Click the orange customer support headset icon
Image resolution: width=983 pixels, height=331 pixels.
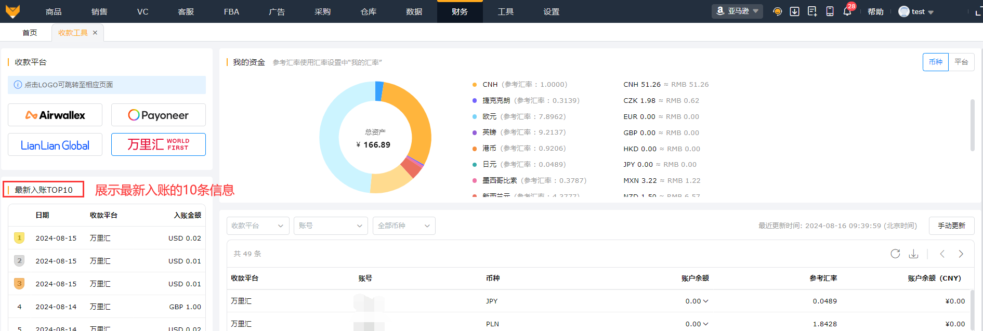pos(777,11)
